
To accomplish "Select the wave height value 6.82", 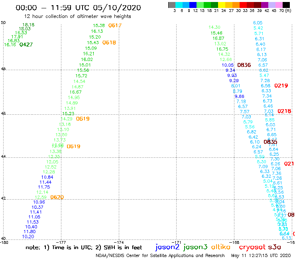I will (x=252, y=132).
